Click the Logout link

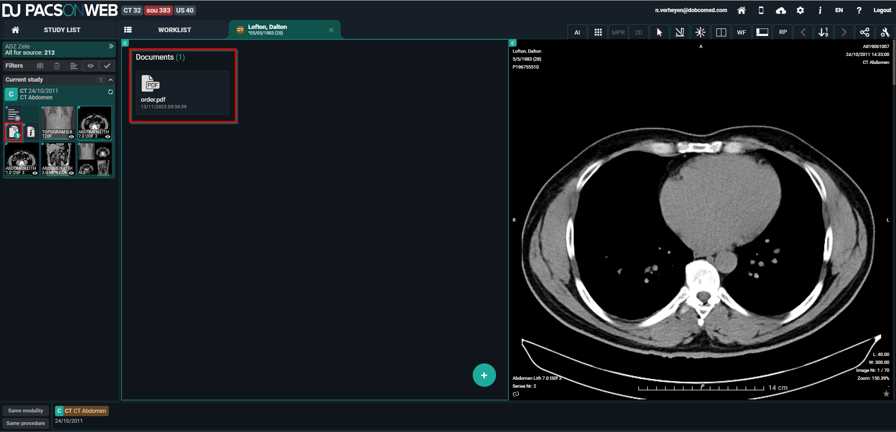tap(882, 10)
